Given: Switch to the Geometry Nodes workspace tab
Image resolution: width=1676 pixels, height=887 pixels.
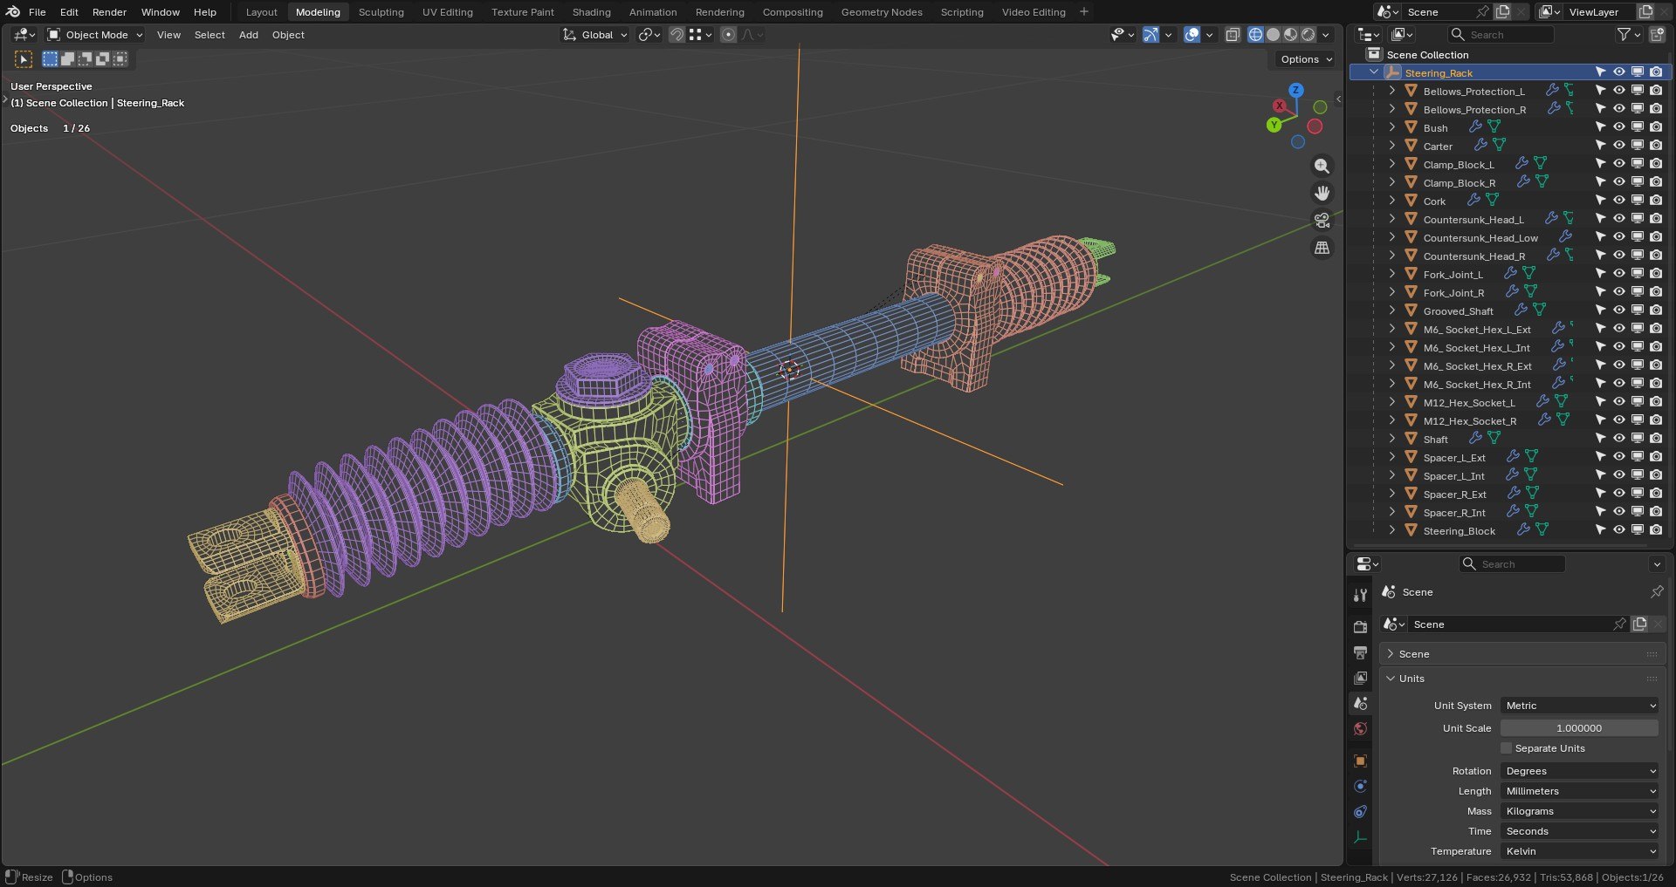Looking at the screenshot, I should tap(882, 12).
